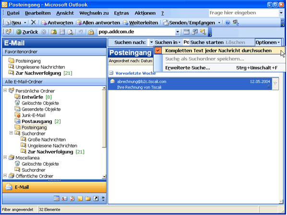Collapse the Suchordner node under Persönliche Ordner
The image size is (287, 215).
click(11, 133)
